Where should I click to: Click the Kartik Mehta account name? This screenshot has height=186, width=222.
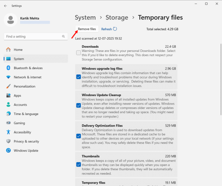pyautogui.click(x=30, y=18)
